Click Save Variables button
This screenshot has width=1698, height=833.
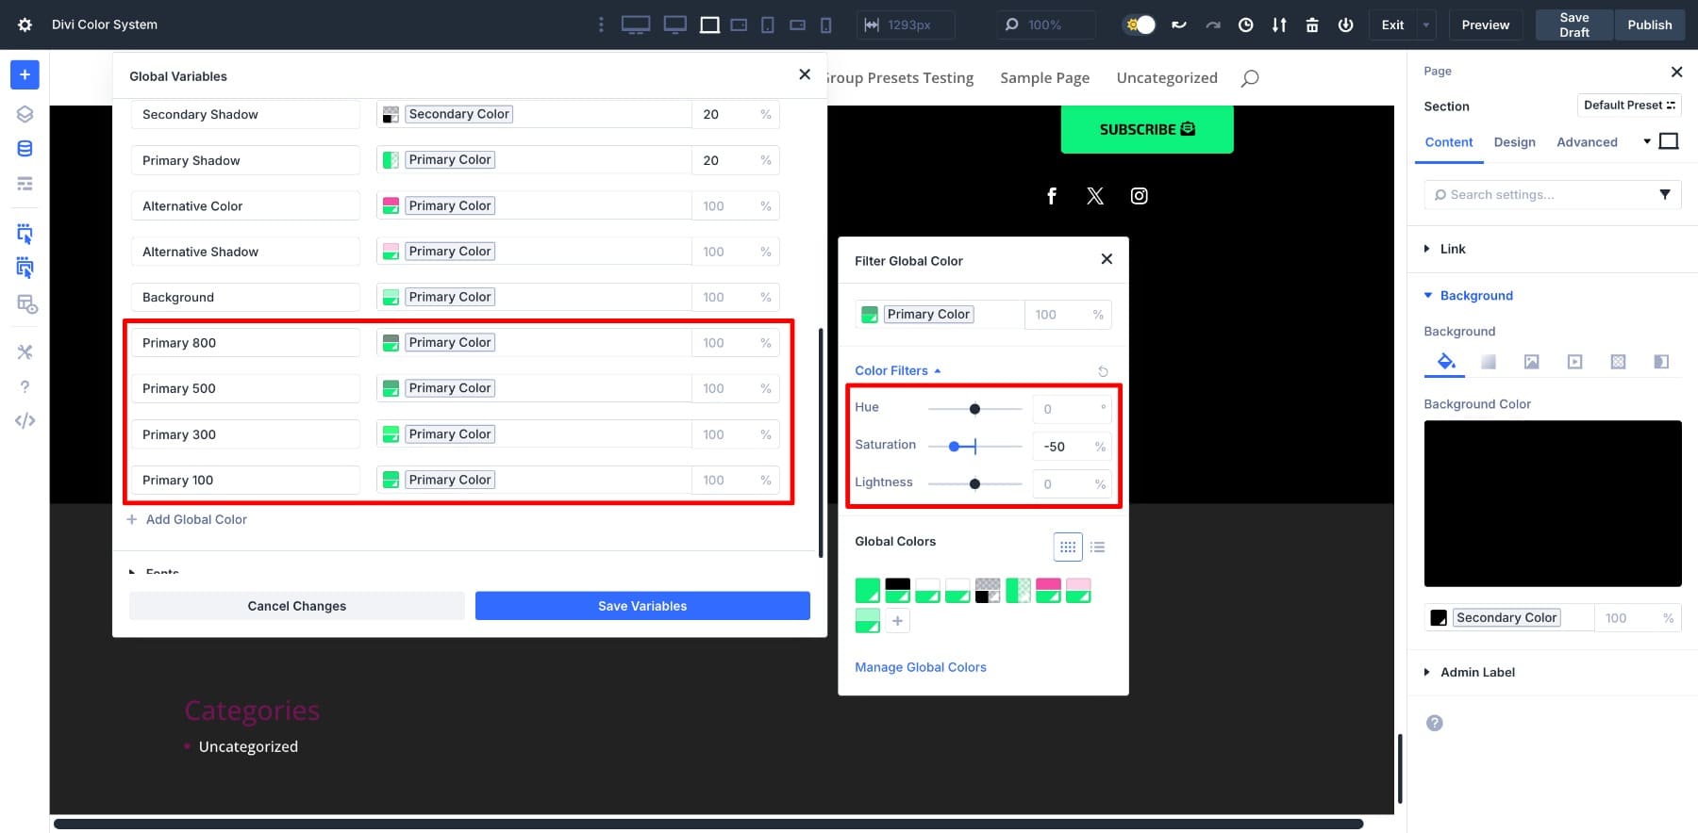point(642,606)
